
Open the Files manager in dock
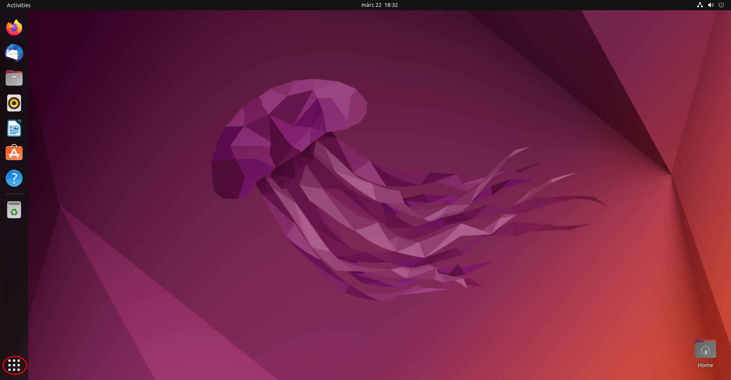14,78
